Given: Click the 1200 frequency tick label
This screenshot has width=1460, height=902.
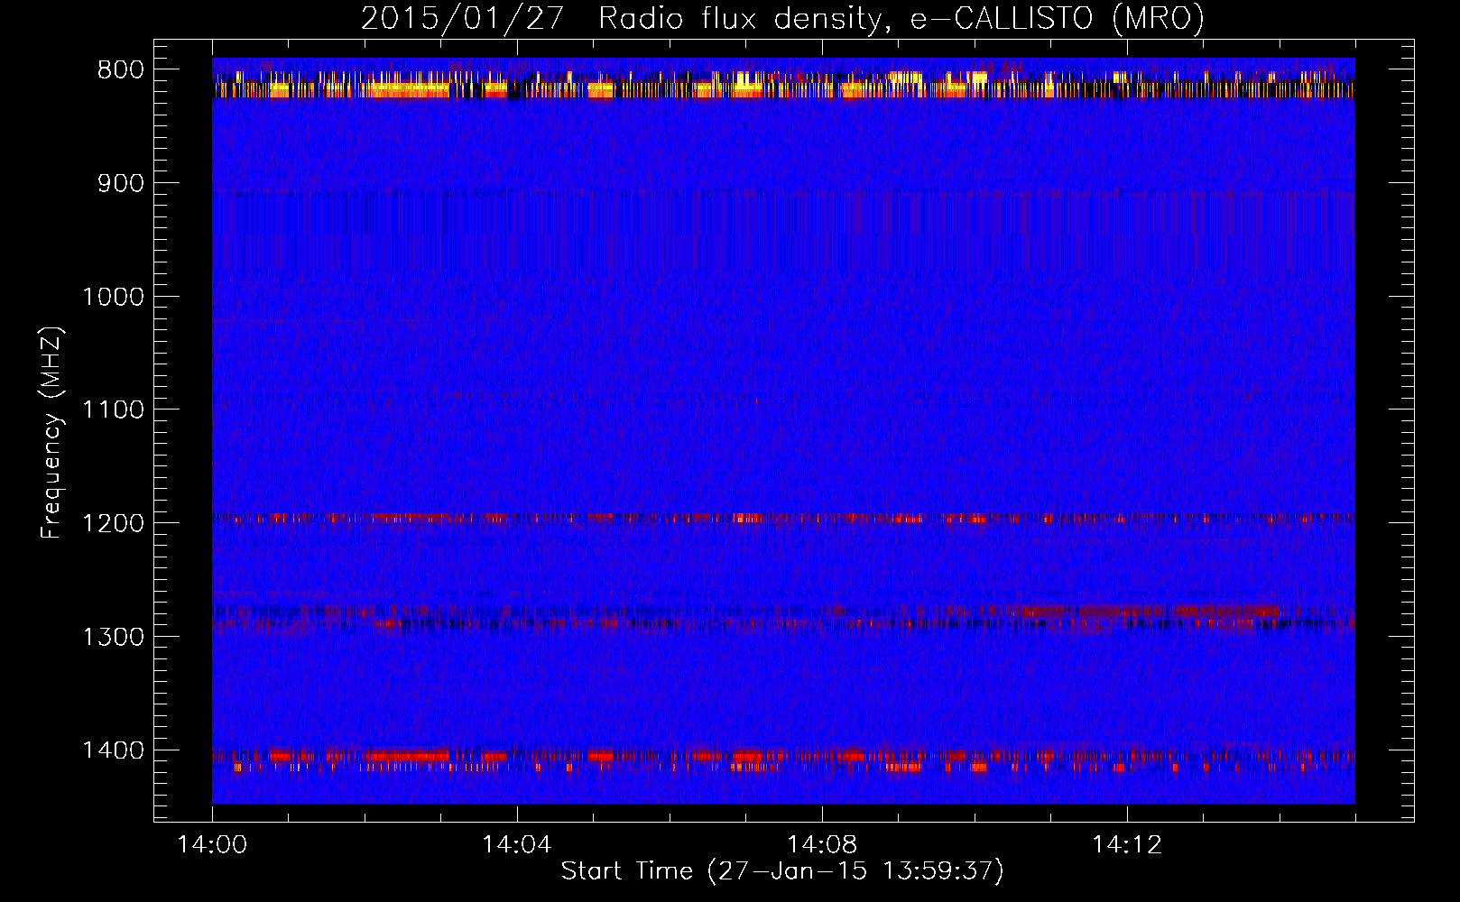Looking at the screenshot, I should click(113, 524).
